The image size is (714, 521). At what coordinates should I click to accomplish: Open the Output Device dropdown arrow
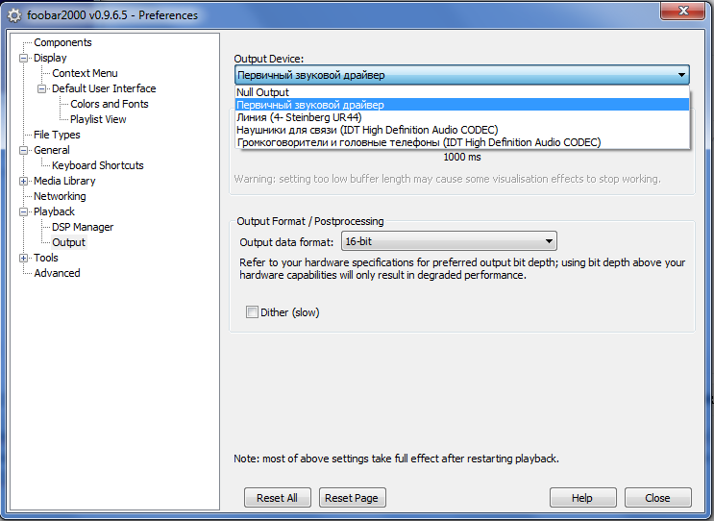pos(681,75)
